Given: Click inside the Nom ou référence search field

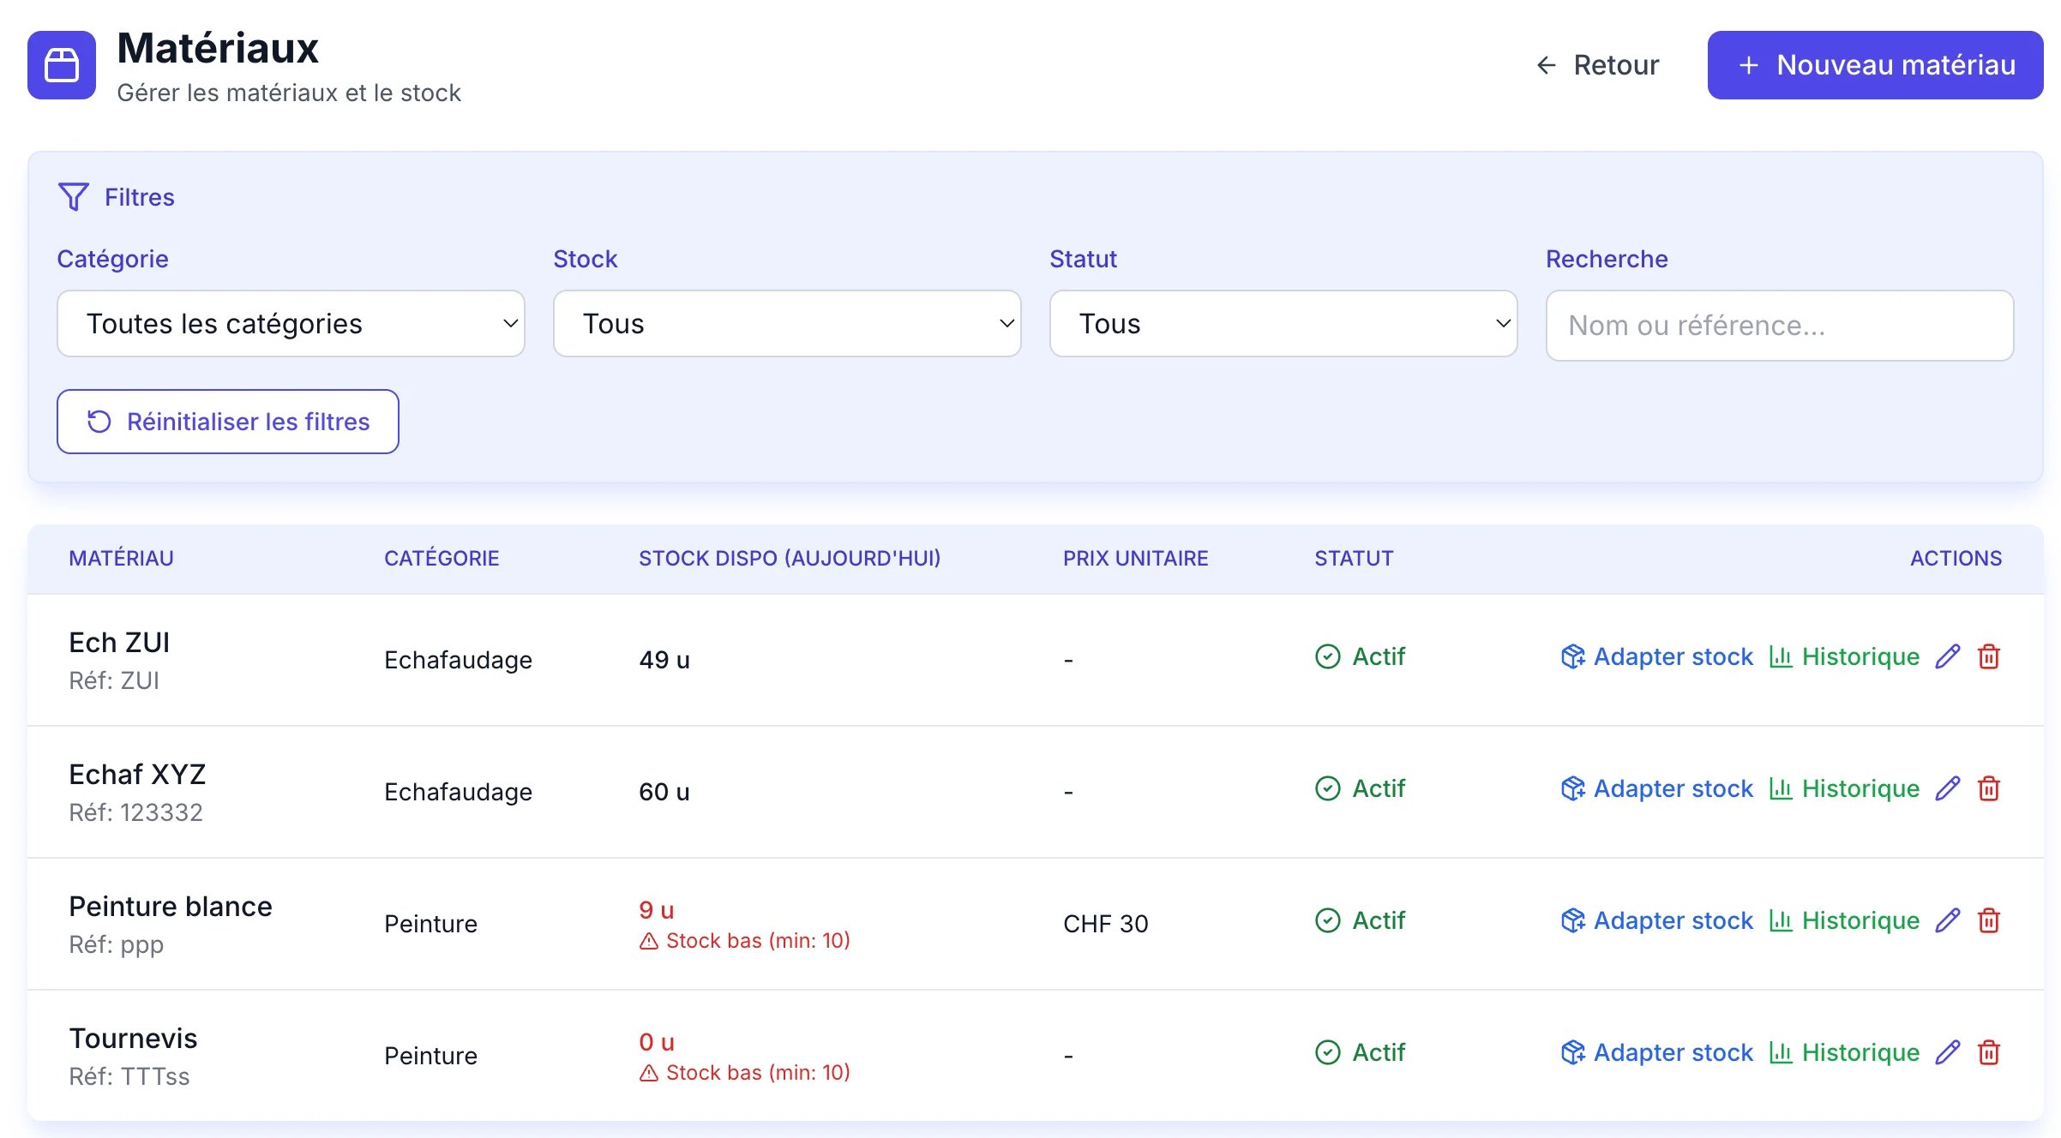Looking at the screenshot, I should tap(1779, 326).
